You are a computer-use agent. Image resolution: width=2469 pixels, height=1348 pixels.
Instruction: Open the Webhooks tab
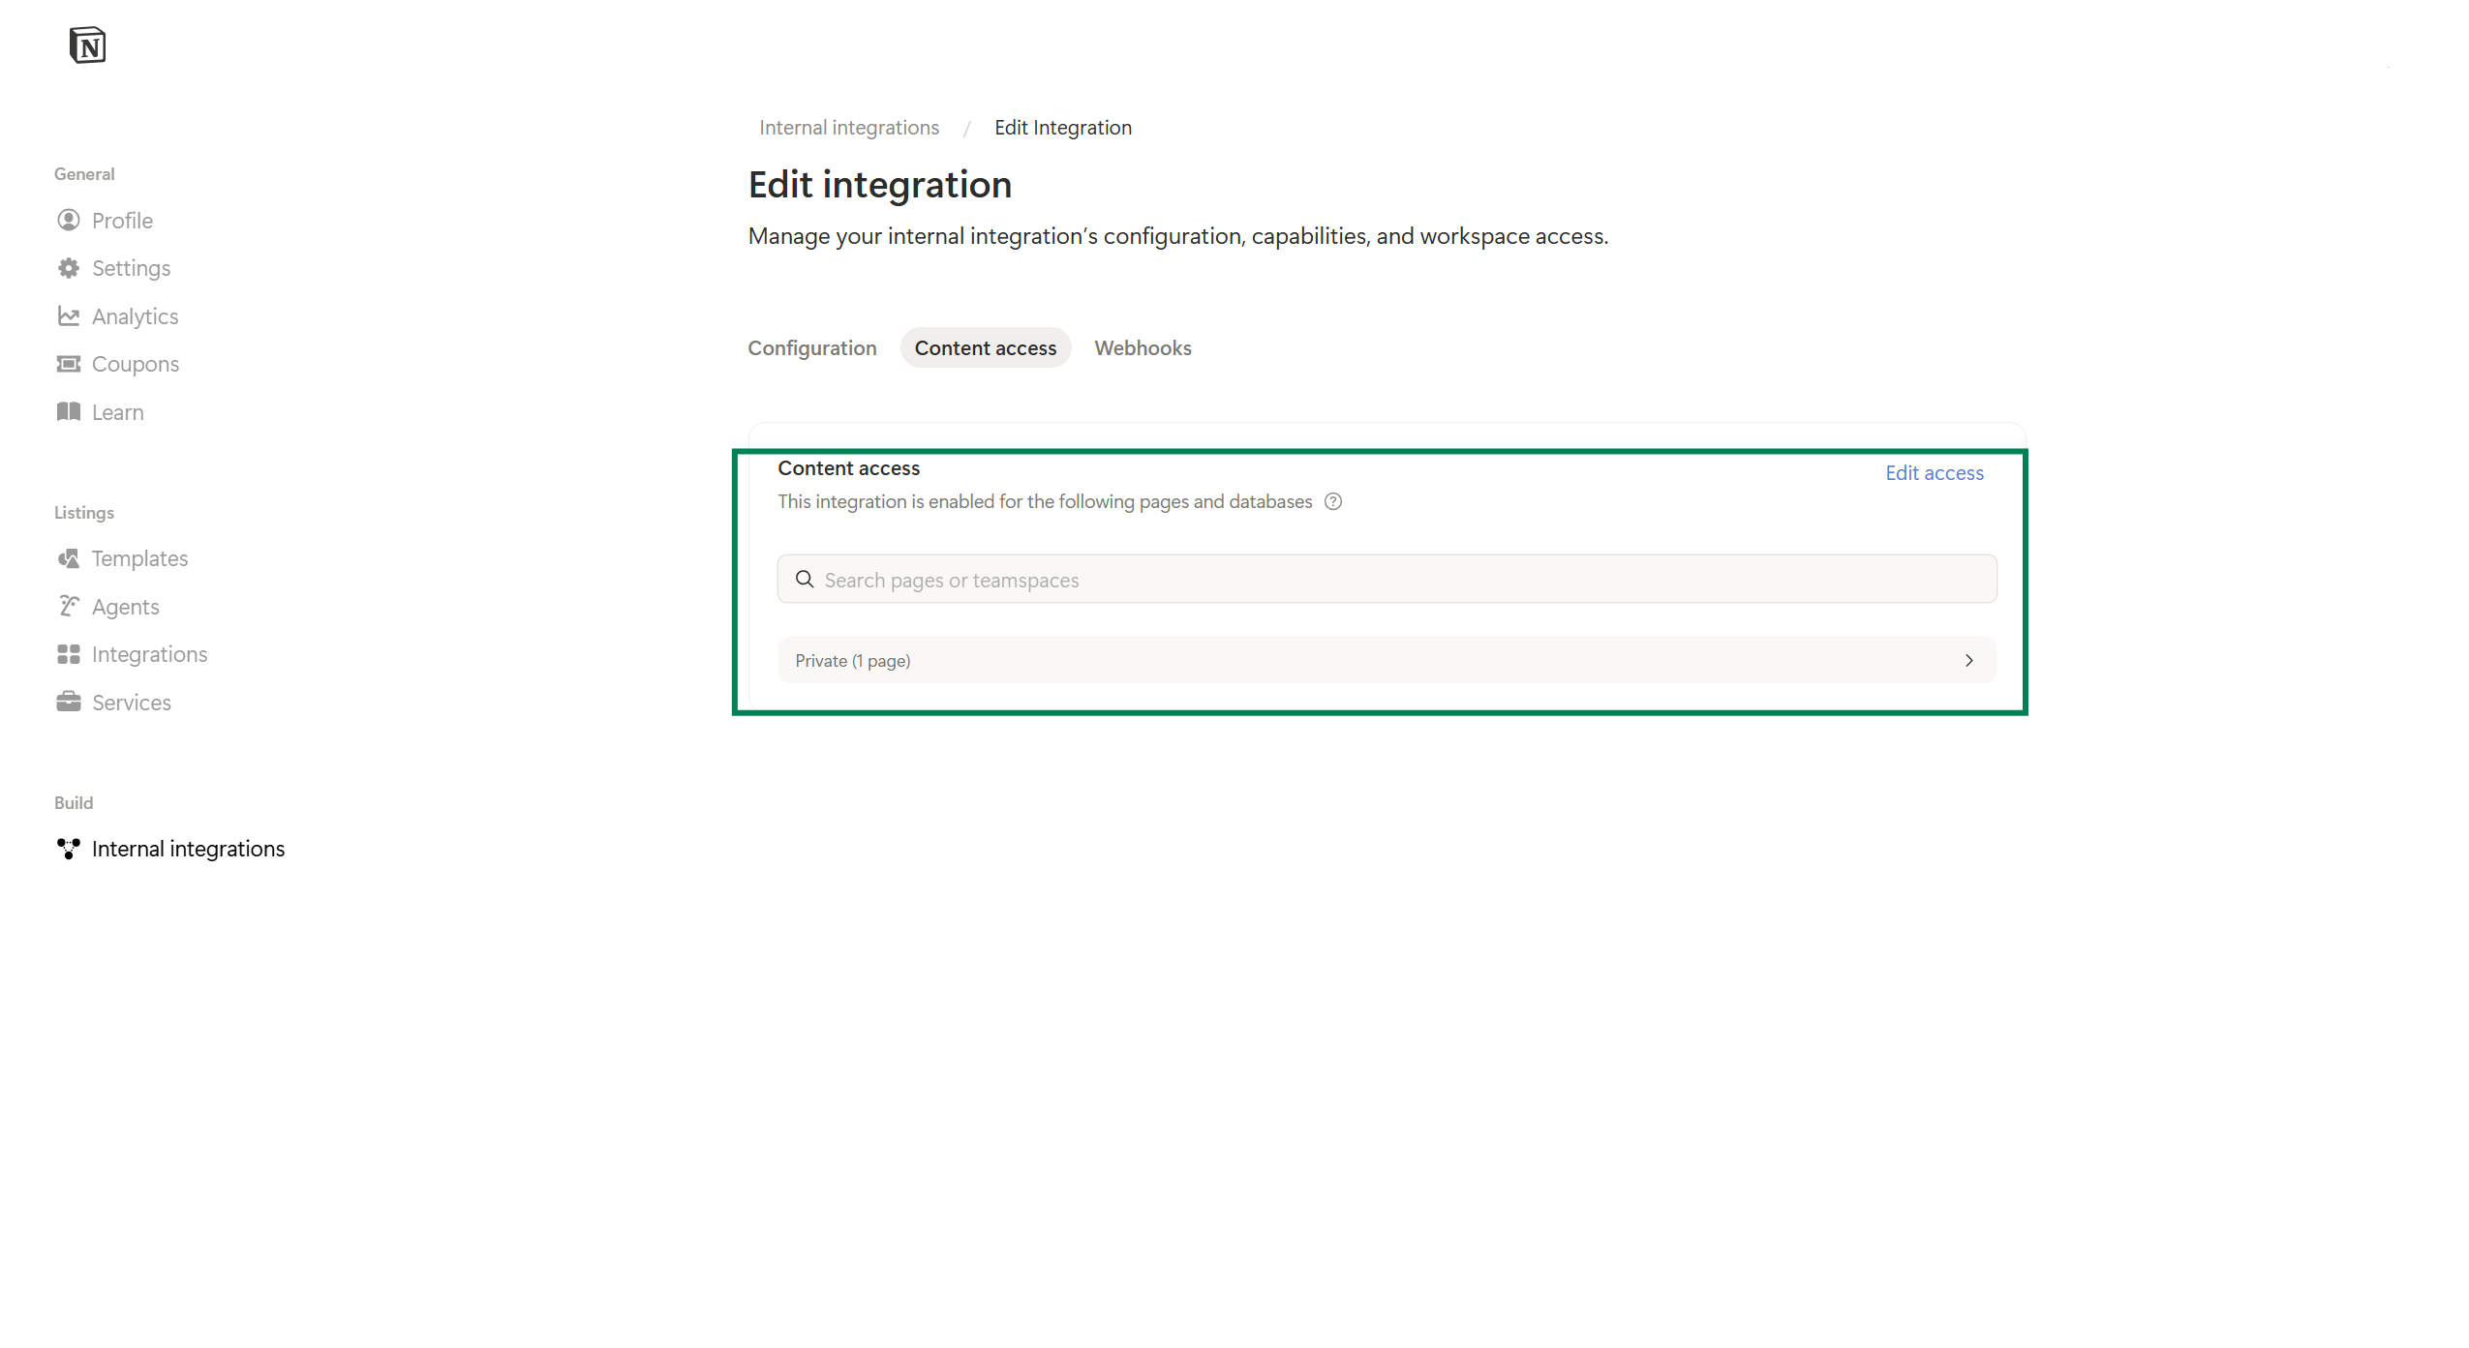pyautogui.click(x=1143, y=347)
